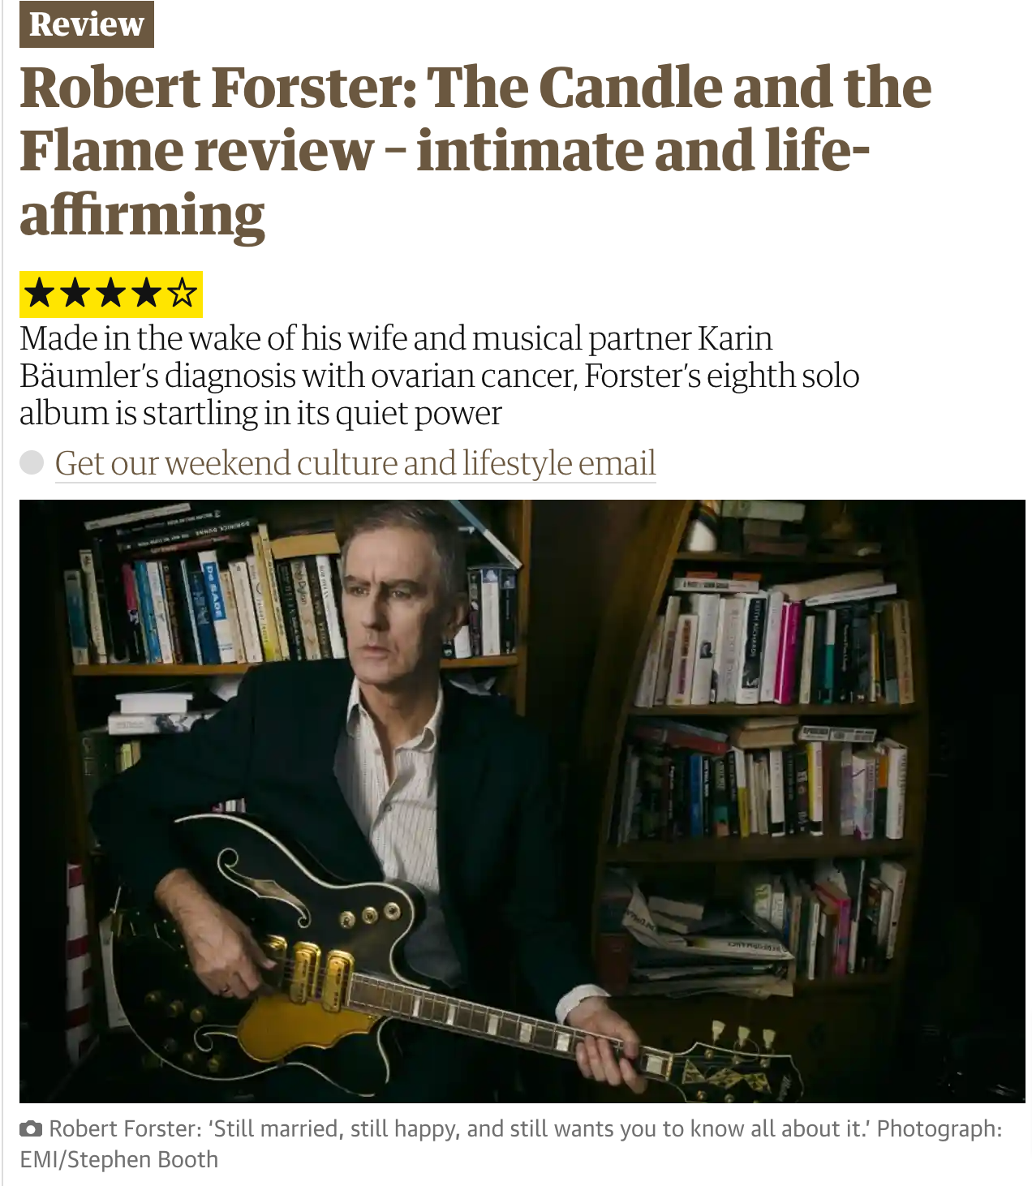This screenshot has width=1032, height=1186.
Task: Click the standfirst about Karin Bäumler's diagnosis
Action: point(440,375)
